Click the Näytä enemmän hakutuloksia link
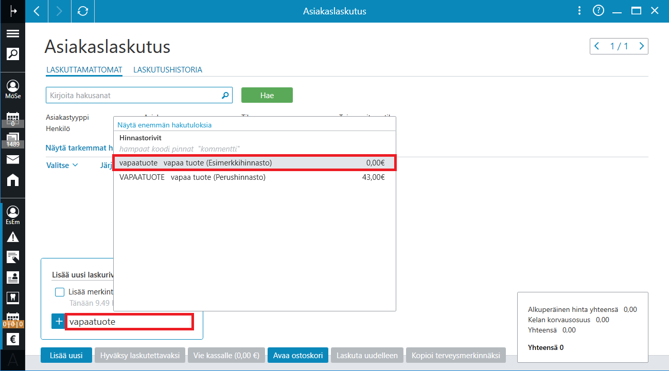Viewport: 669px width, 371px height. (x=164, y=125)
